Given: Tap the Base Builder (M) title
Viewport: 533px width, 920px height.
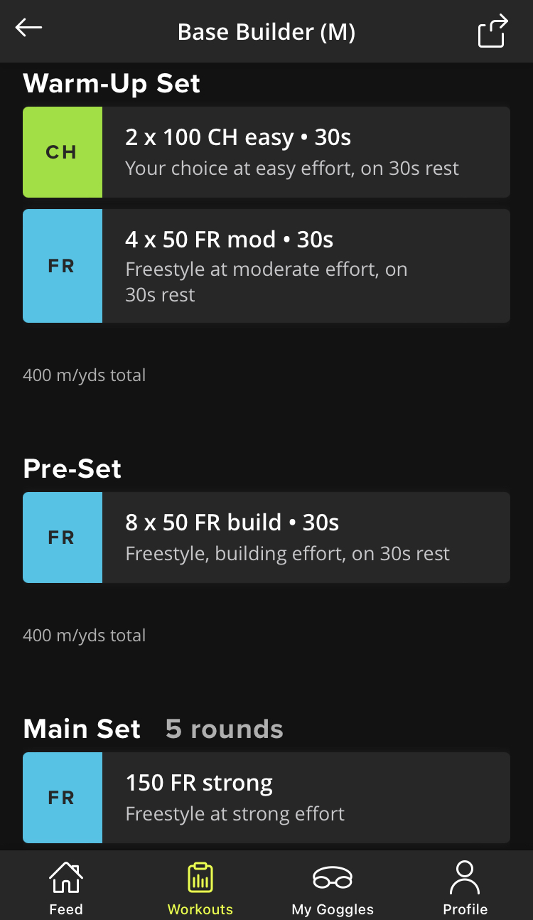Looking at the screenshot, I should click(x=266, y=32).
